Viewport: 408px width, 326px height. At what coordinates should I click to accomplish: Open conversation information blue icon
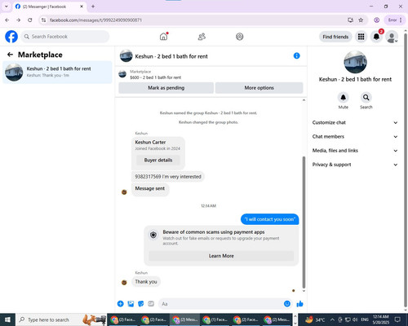click(x=297, y=55)
